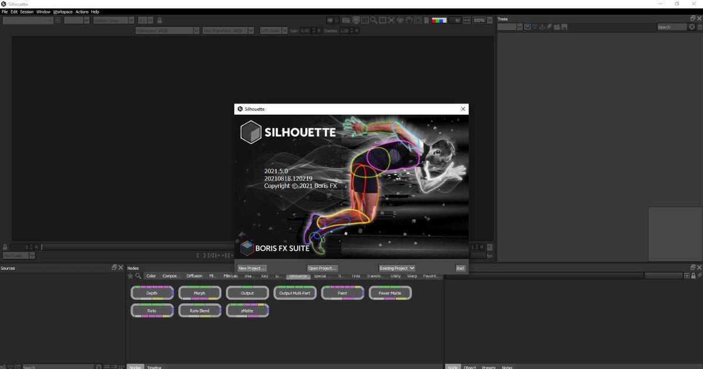This screenshot has width=703, height=369.
Task: Click the region-of-interest icon in the viewer toolbar
Action: click(383, 20)
